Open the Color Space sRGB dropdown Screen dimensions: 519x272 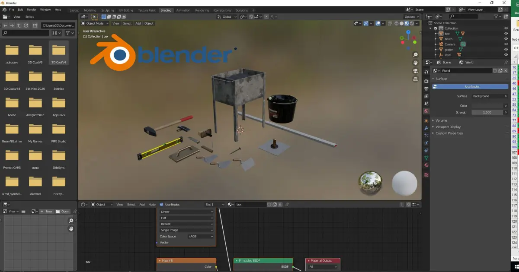(201, 236)
